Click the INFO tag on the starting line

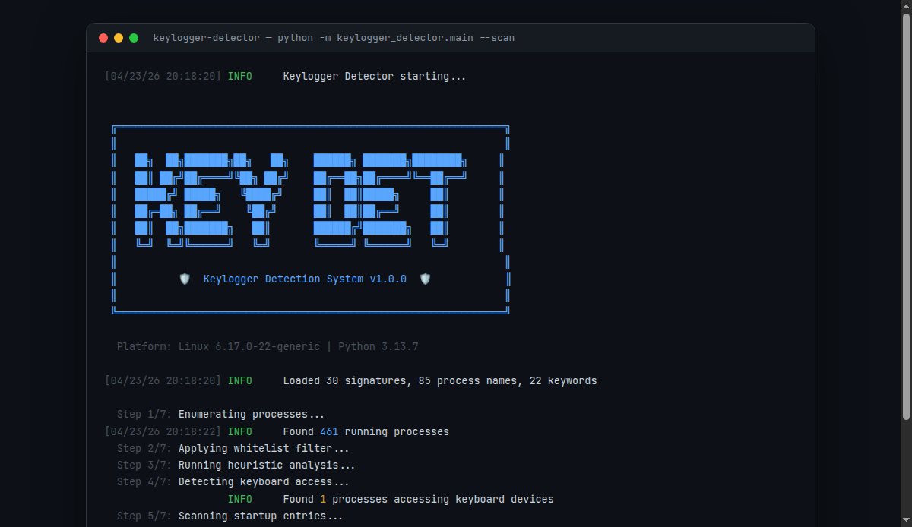(x=240, y=76)
